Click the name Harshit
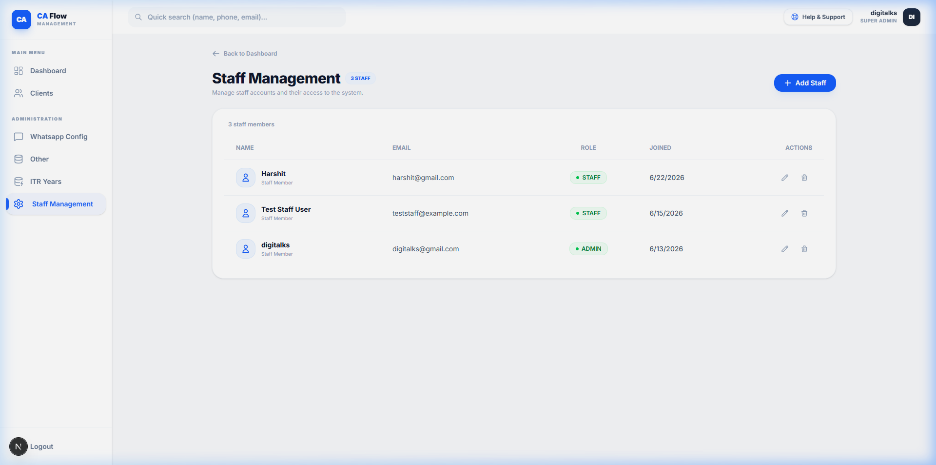This screenshot has height=465, width=936. pyautogui.click(x=273, y=174)
